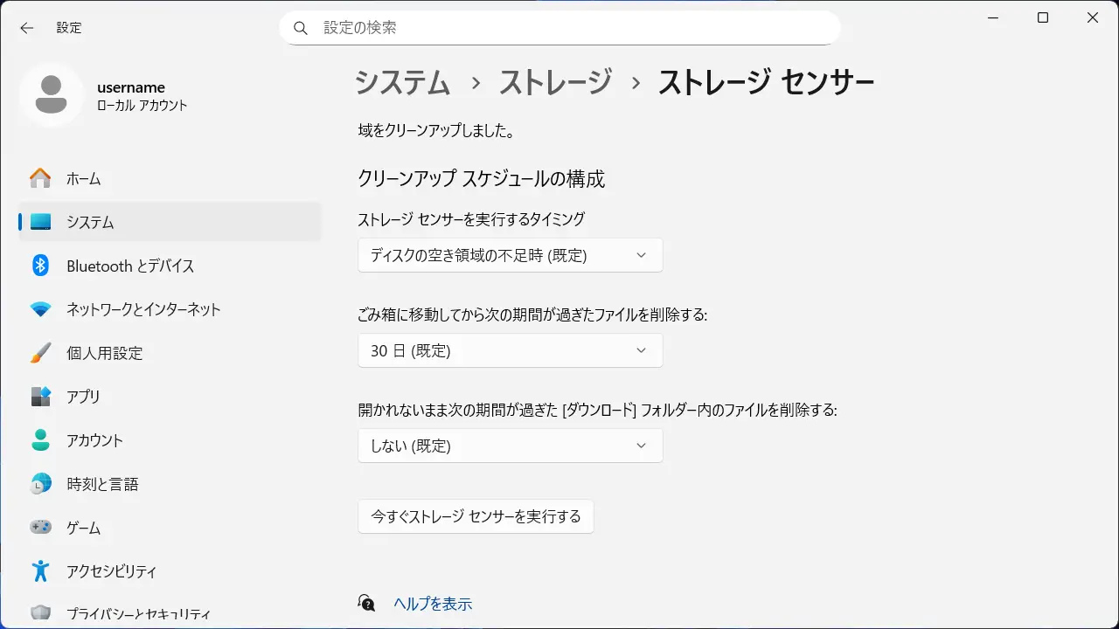Click the network Wi-Fi icon
The image size is (1119, 629).
[x=40, y=309]
